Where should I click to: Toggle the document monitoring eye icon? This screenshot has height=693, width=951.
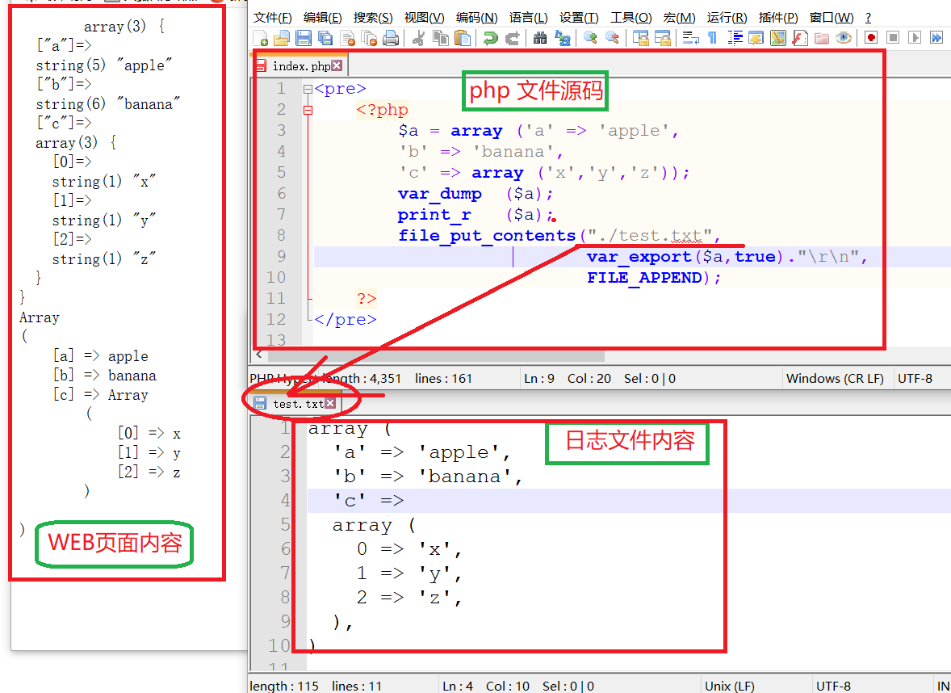[844, 38]
